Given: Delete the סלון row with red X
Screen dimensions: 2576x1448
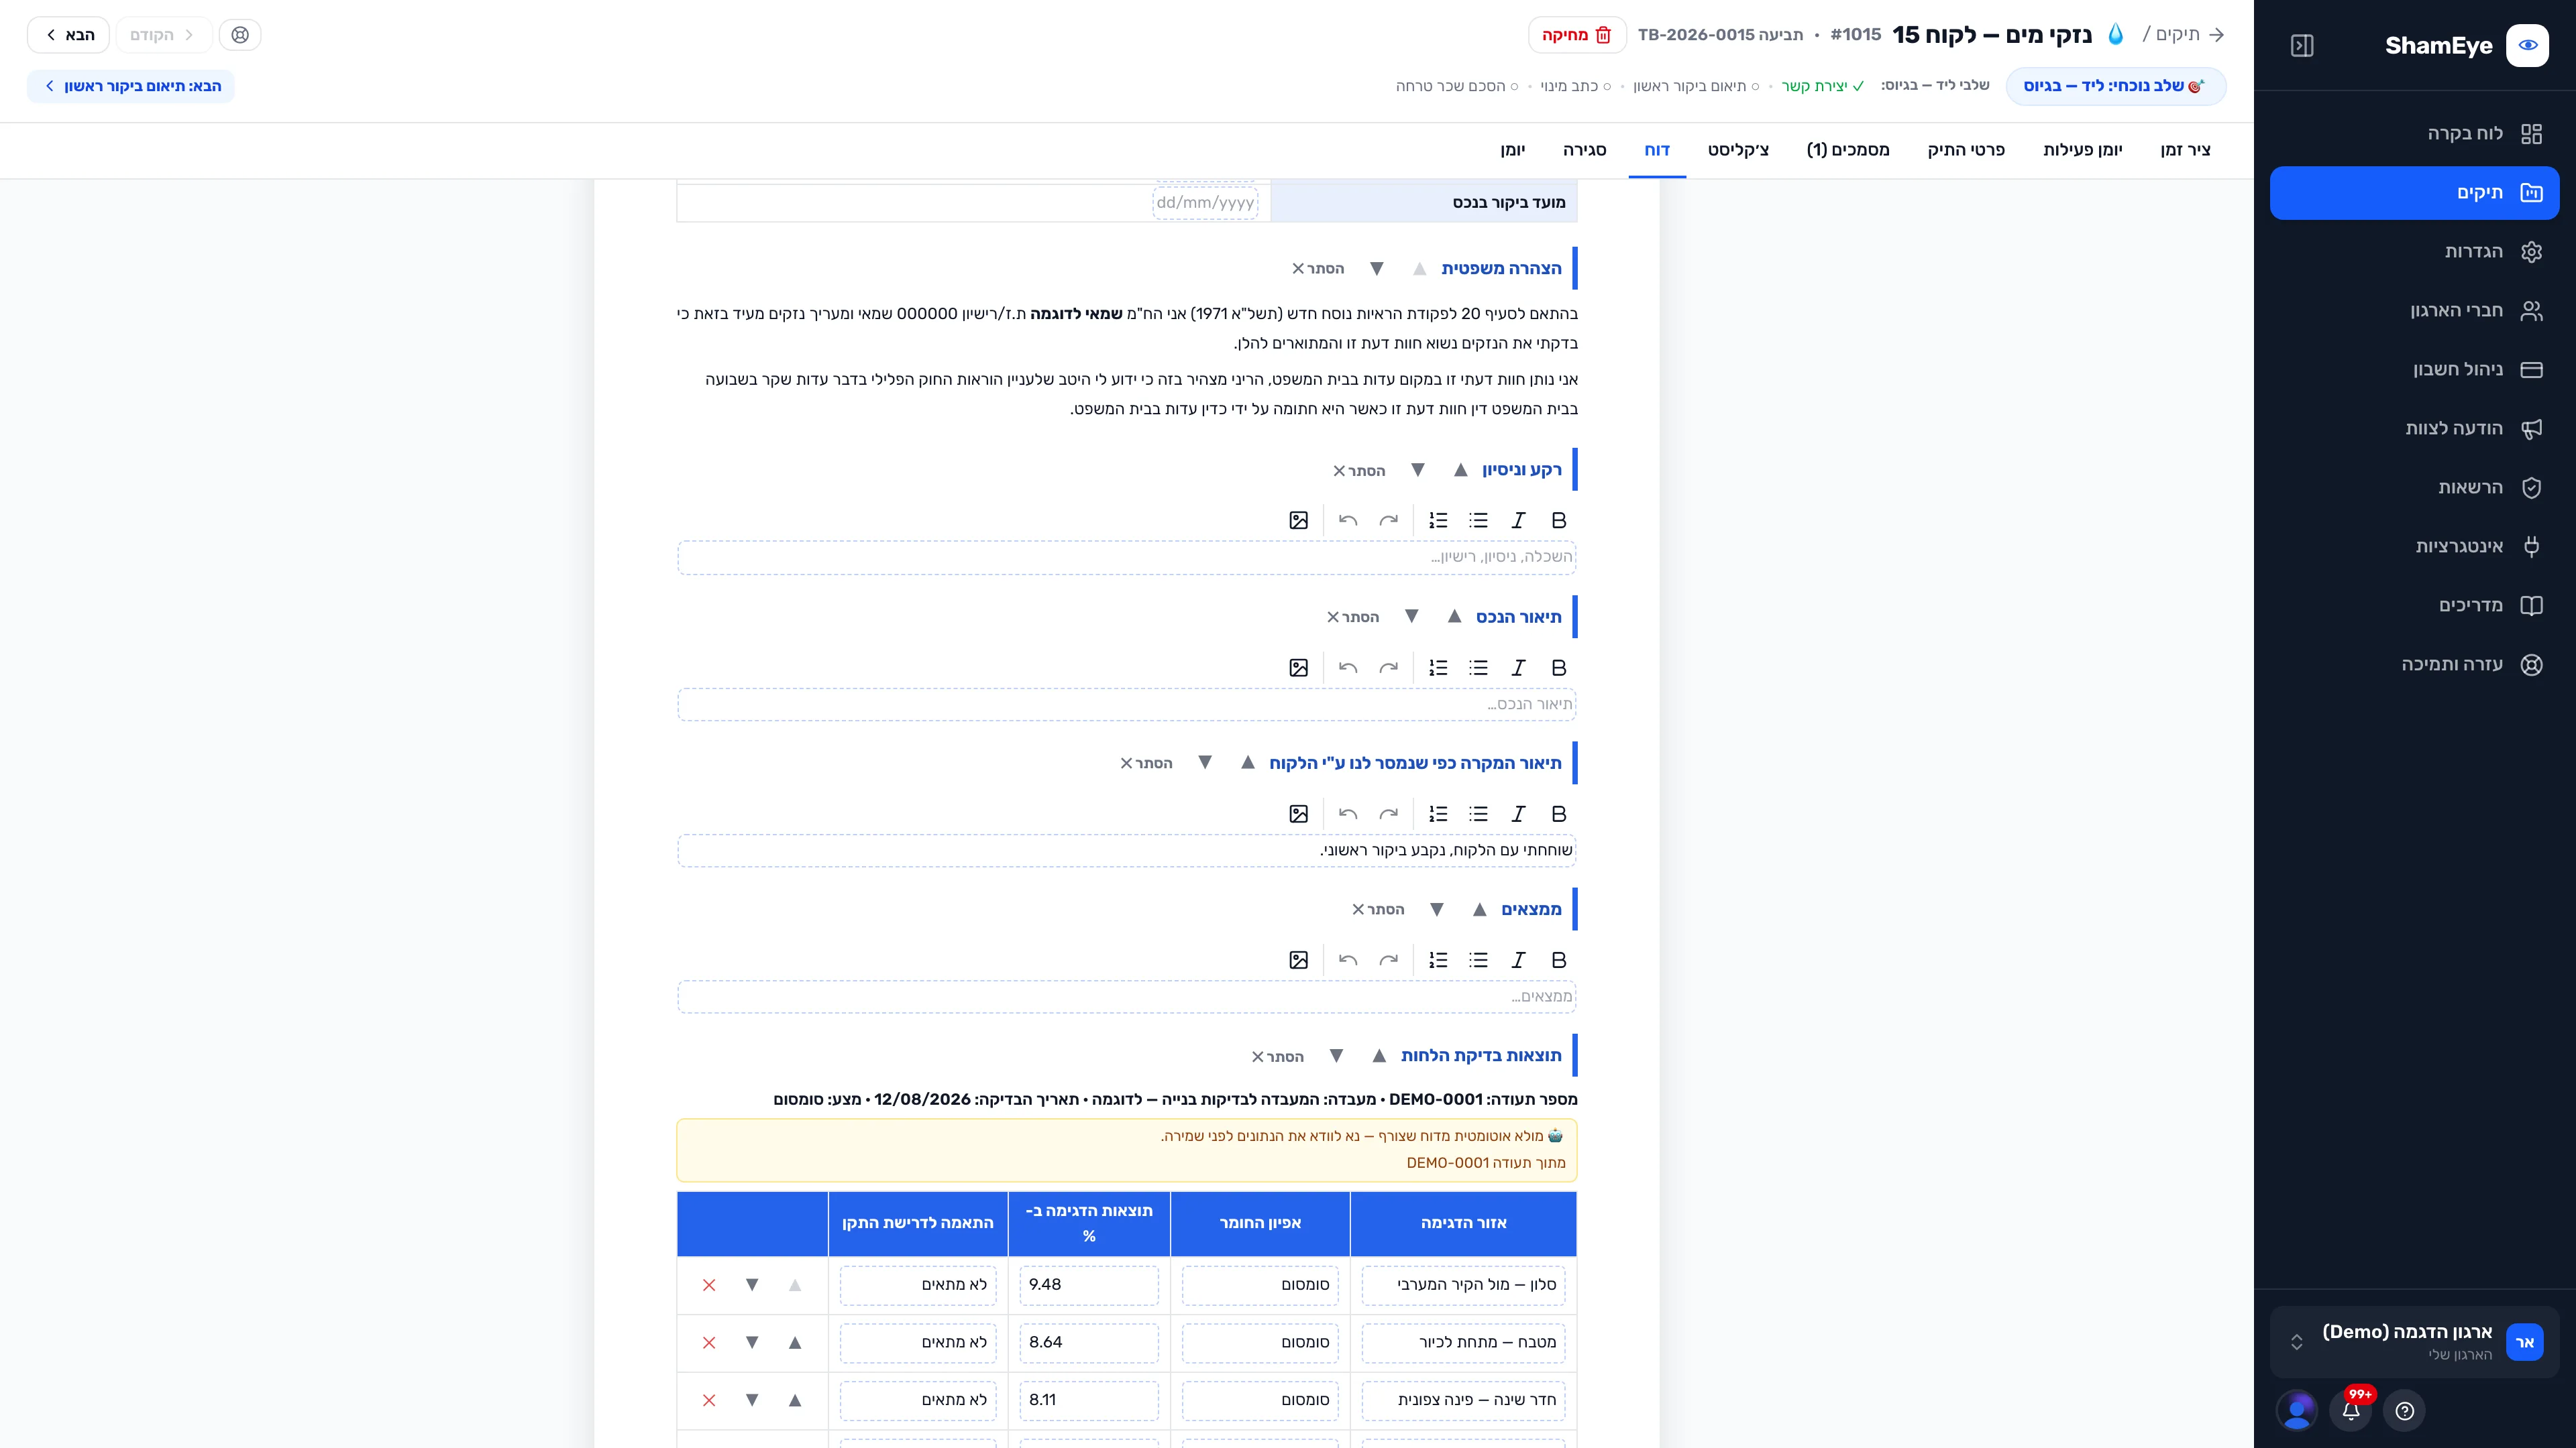Looking at the screenshot, I should pos(709,1285).
